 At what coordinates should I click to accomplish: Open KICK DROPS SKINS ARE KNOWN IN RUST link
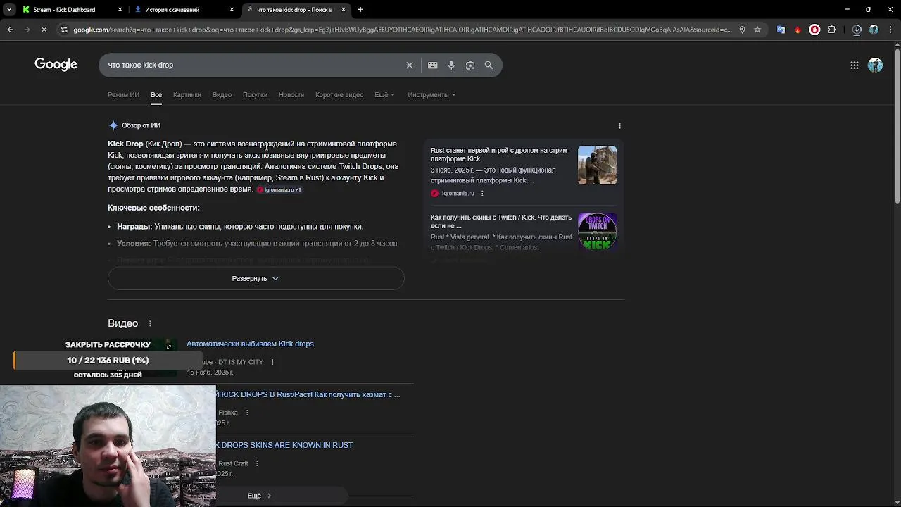tap(284, 445)
